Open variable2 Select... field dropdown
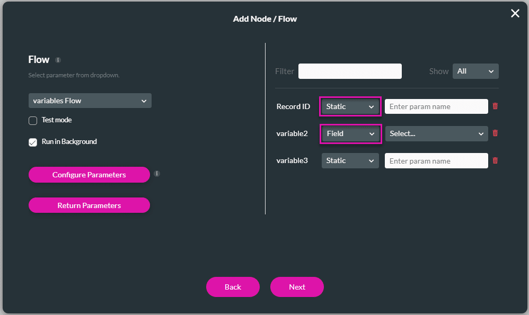Screen dimensions: 529x315 tap(436, 133)
